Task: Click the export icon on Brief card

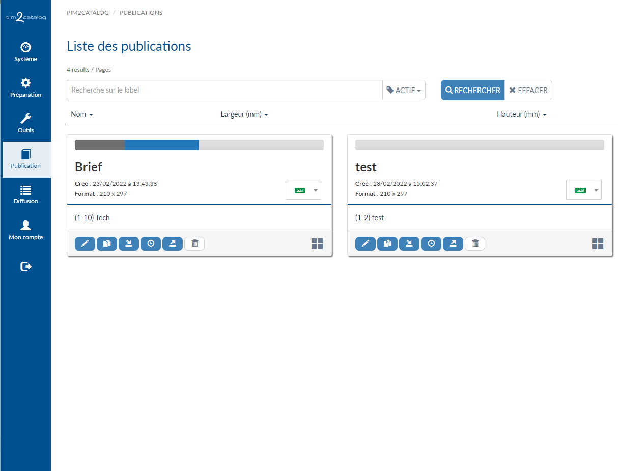Action: pos(173,244)
